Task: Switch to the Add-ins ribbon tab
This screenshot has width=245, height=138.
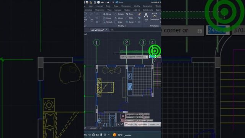Action: pos(137,10)
